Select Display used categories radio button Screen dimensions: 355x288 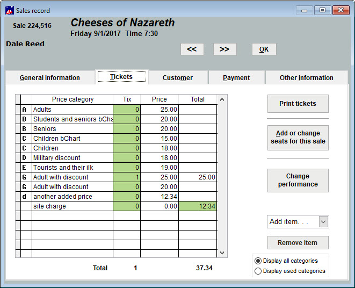pos(258,271)
